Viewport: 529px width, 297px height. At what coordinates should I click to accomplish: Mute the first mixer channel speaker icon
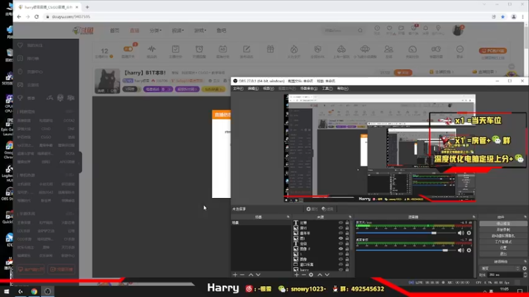click(461, 233)
